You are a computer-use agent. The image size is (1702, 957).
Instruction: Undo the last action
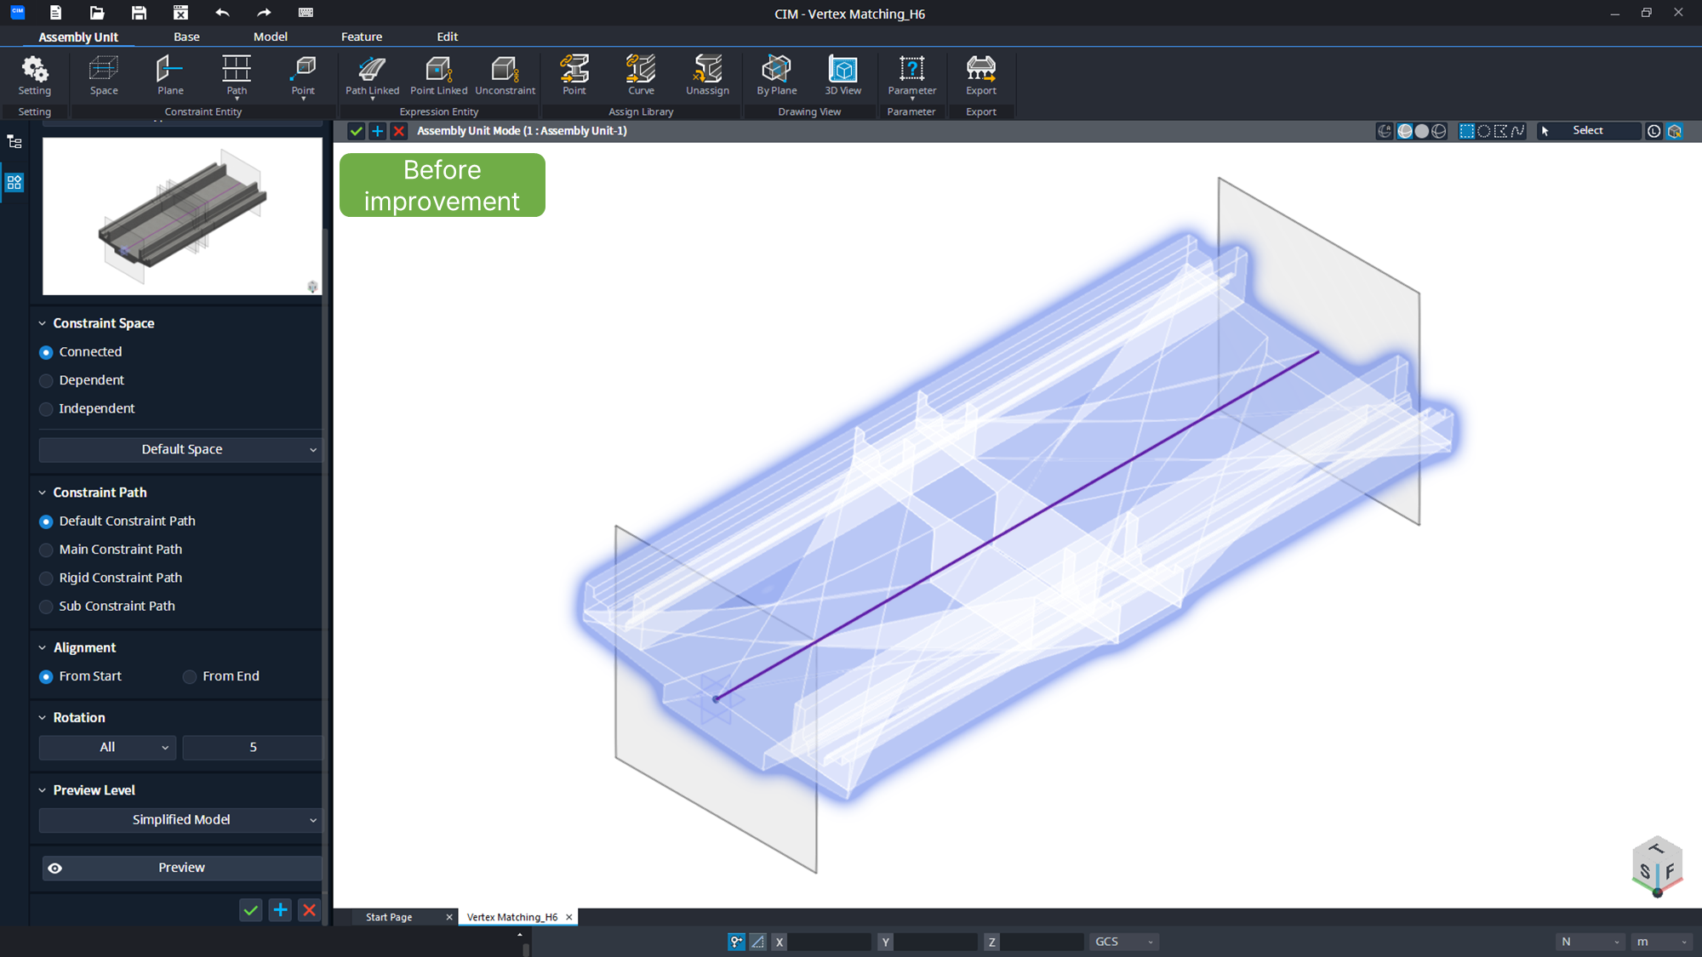[x=222, y=13]
